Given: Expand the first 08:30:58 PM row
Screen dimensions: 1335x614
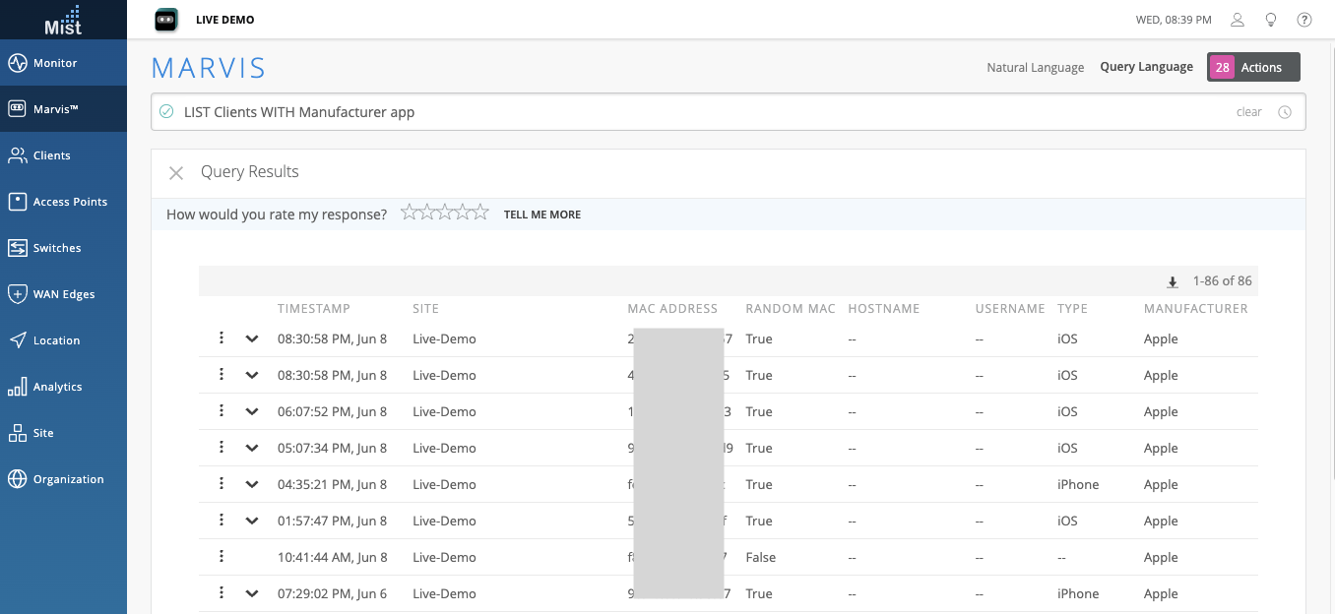Looking at the screenshot, I should coord(252,338).
